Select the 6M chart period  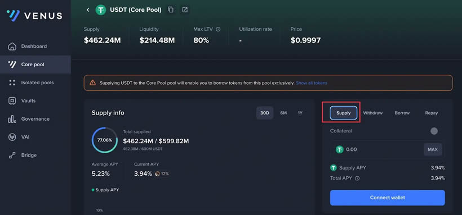(283, 113)
